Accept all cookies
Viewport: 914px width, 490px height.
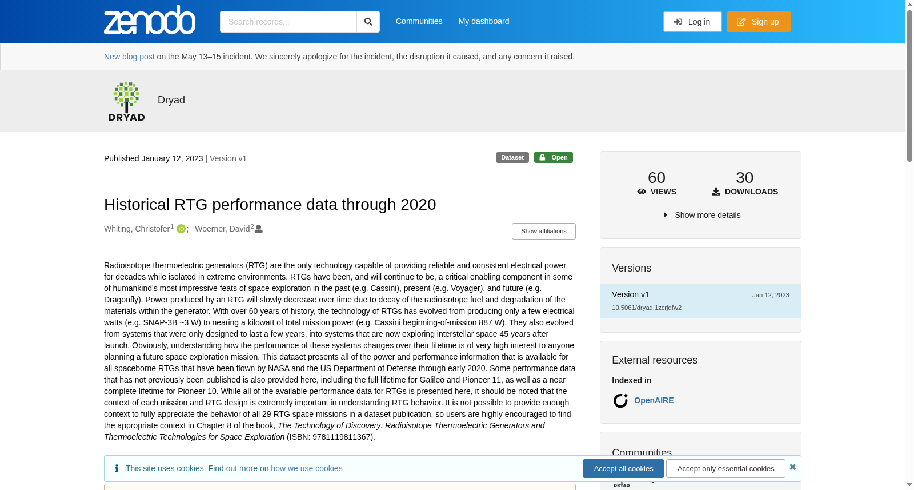click(623, 468)
